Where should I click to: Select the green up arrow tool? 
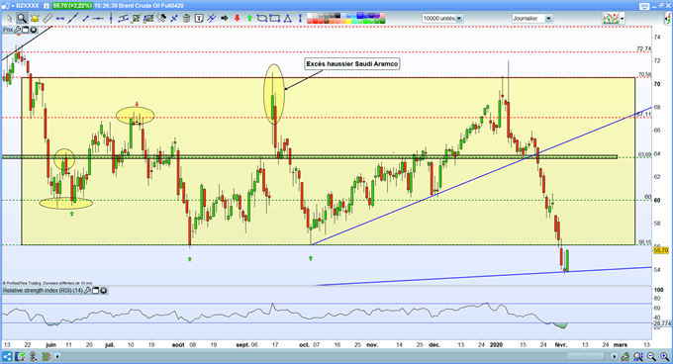(x=249, y=18)
